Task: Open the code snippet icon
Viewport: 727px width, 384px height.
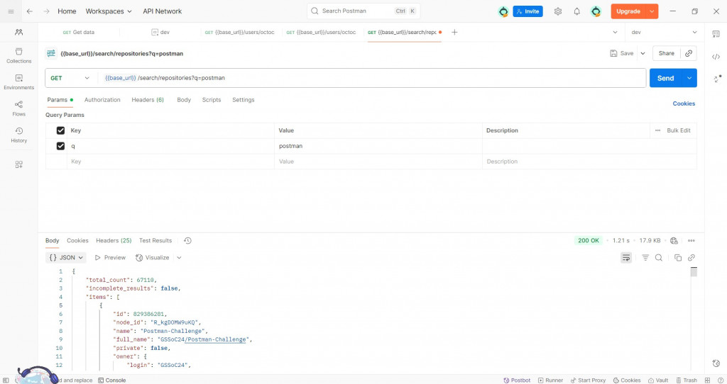Action: pos(716,57)
